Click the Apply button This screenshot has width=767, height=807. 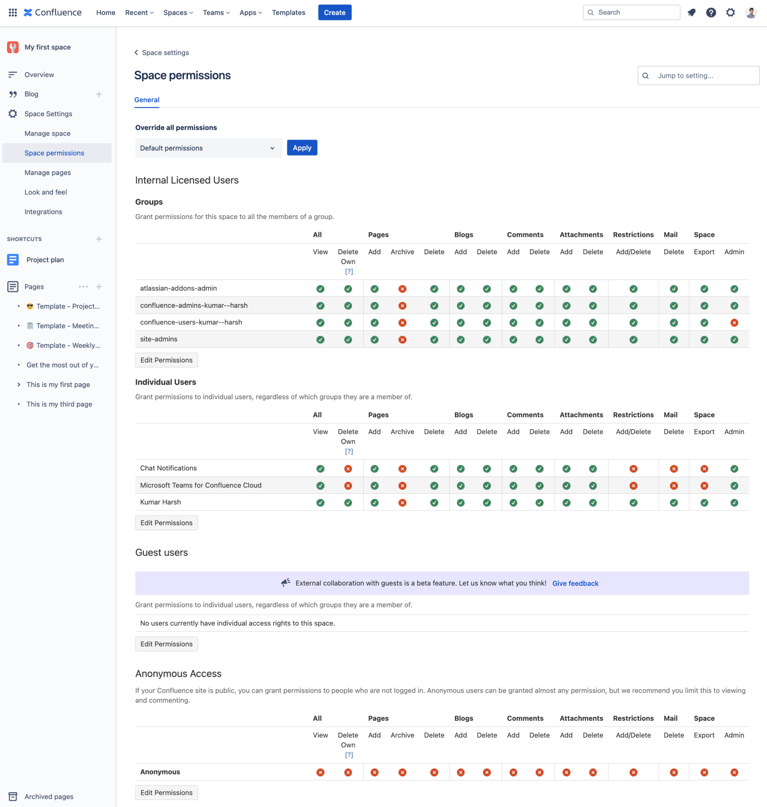tap(302, 148)
